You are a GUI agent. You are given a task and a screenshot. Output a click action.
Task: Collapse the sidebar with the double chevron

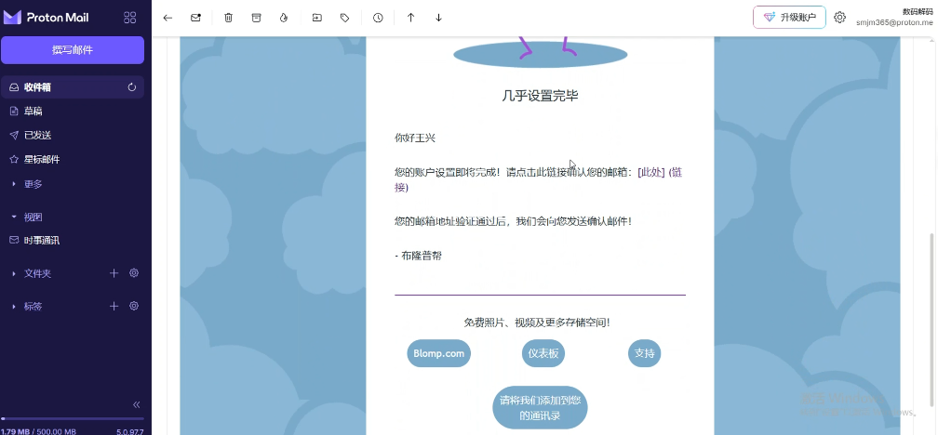tap(137, 404)
